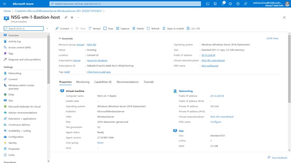Open portal settings gear
Viewport: 291px width, 163px height.
click(x=230, y=4)
